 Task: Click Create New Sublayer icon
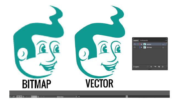(155, 67)
